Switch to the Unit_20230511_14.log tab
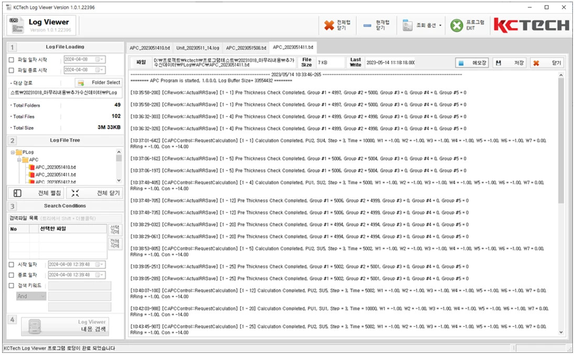This screenshot has height=355, width=575. [x=197, y=48]
